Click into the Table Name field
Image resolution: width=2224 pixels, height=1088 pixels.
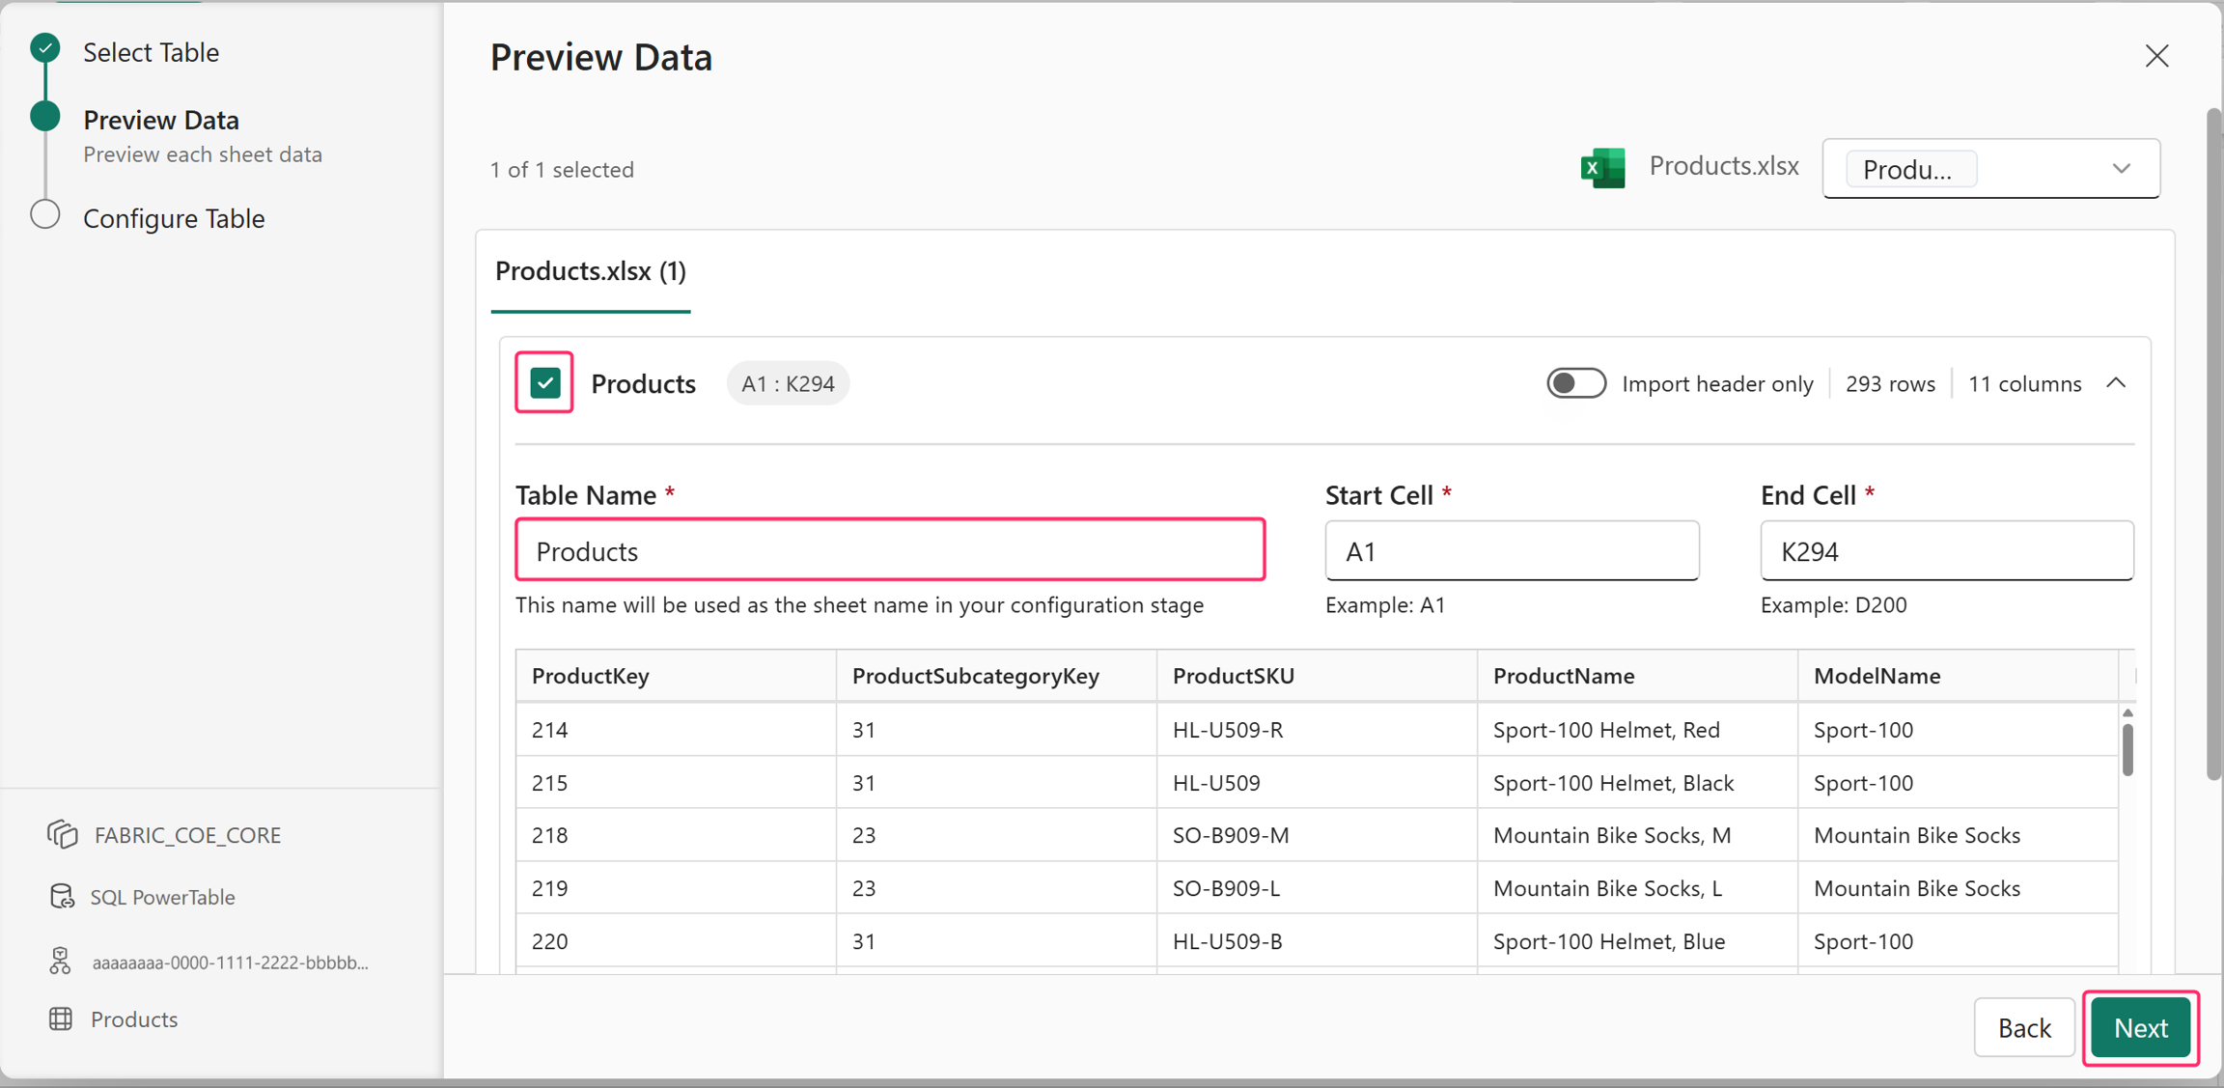pos(890,550)
